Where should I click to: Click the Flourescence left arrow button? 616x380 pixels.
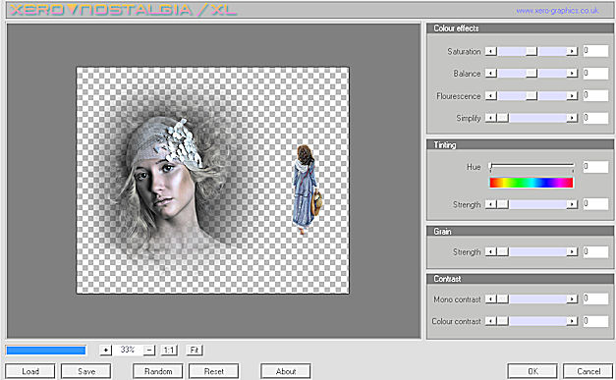[490, 96]
